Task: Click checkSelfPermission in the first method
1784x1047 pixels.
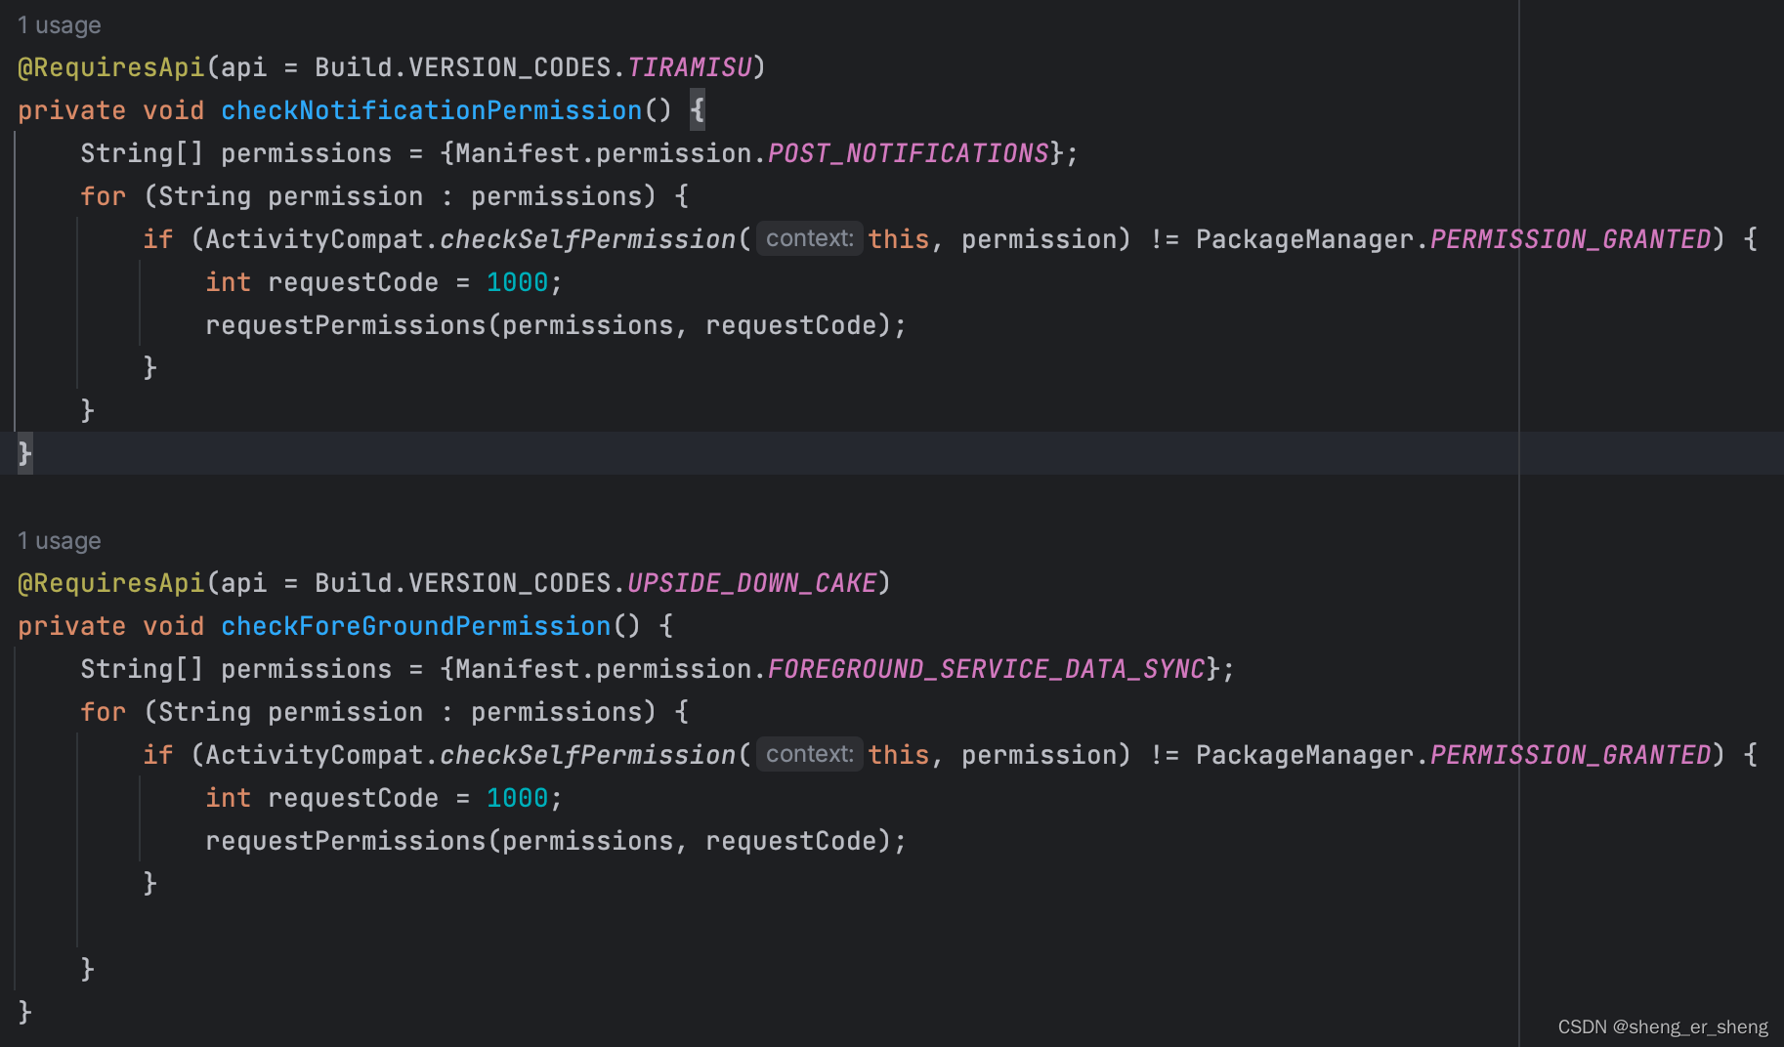Action: click(x=587, y=239)
